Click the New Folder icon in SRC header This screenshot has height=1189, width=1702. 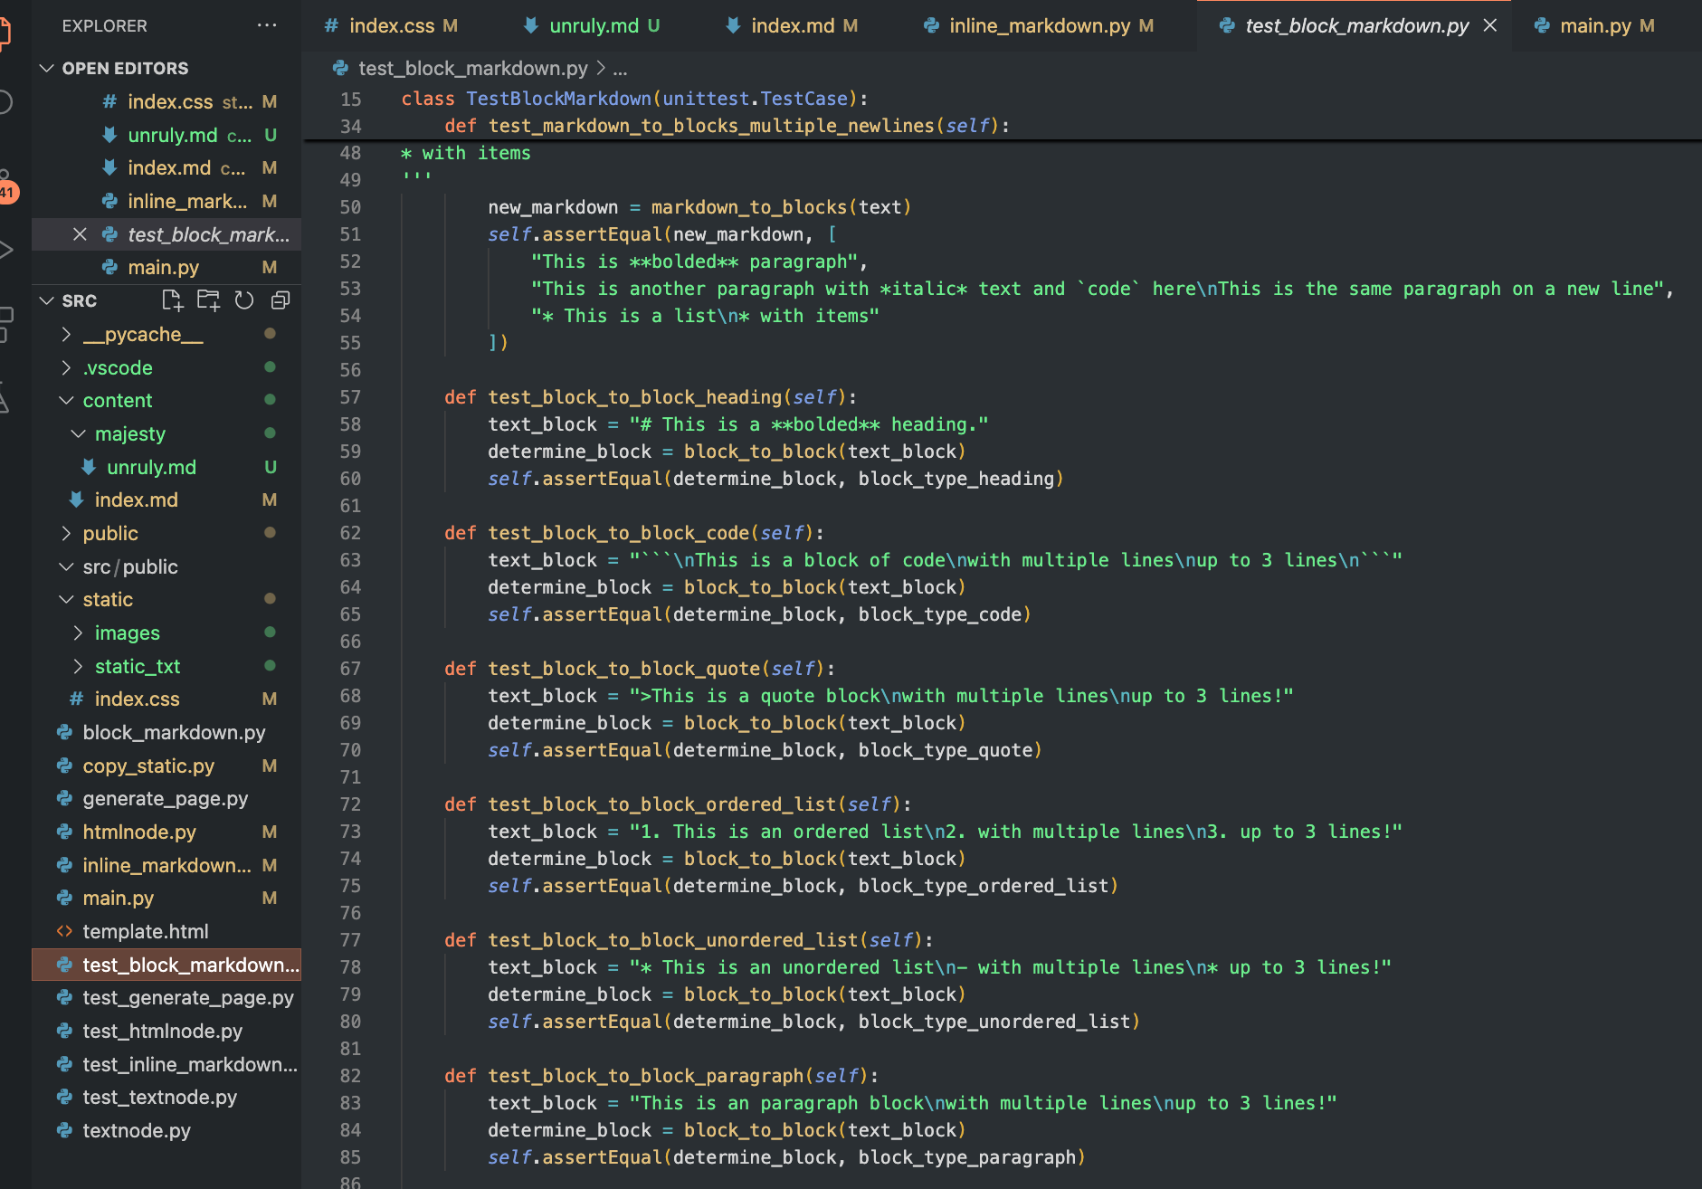coord(208,300)
